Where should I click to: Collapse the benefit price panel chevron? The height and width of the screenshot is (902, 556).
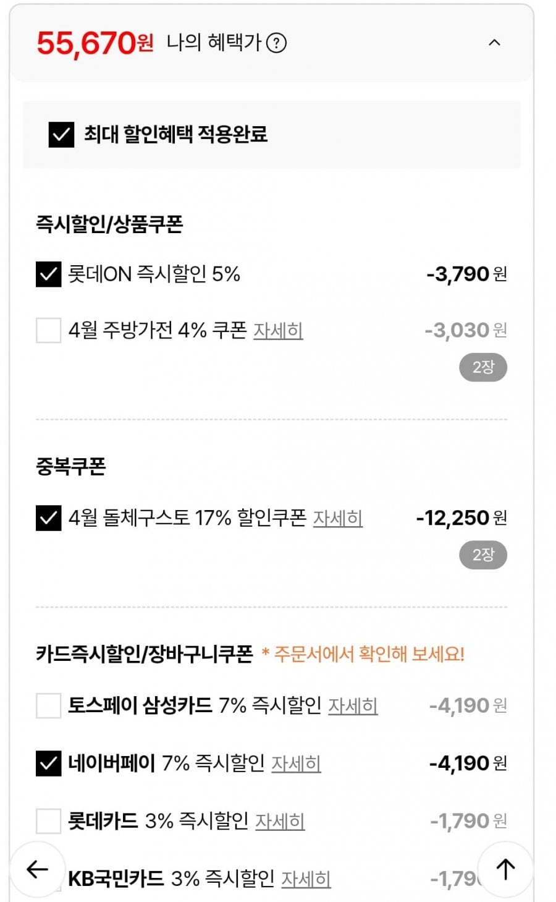coord(494,43)
